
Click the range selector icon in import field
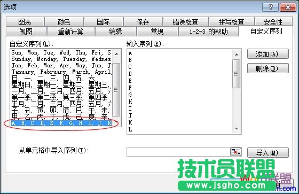point(235,152)
